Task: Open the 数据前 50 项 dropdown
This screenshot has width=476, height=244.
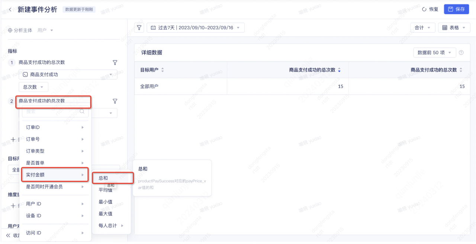Action: click(x=434, y=52)
